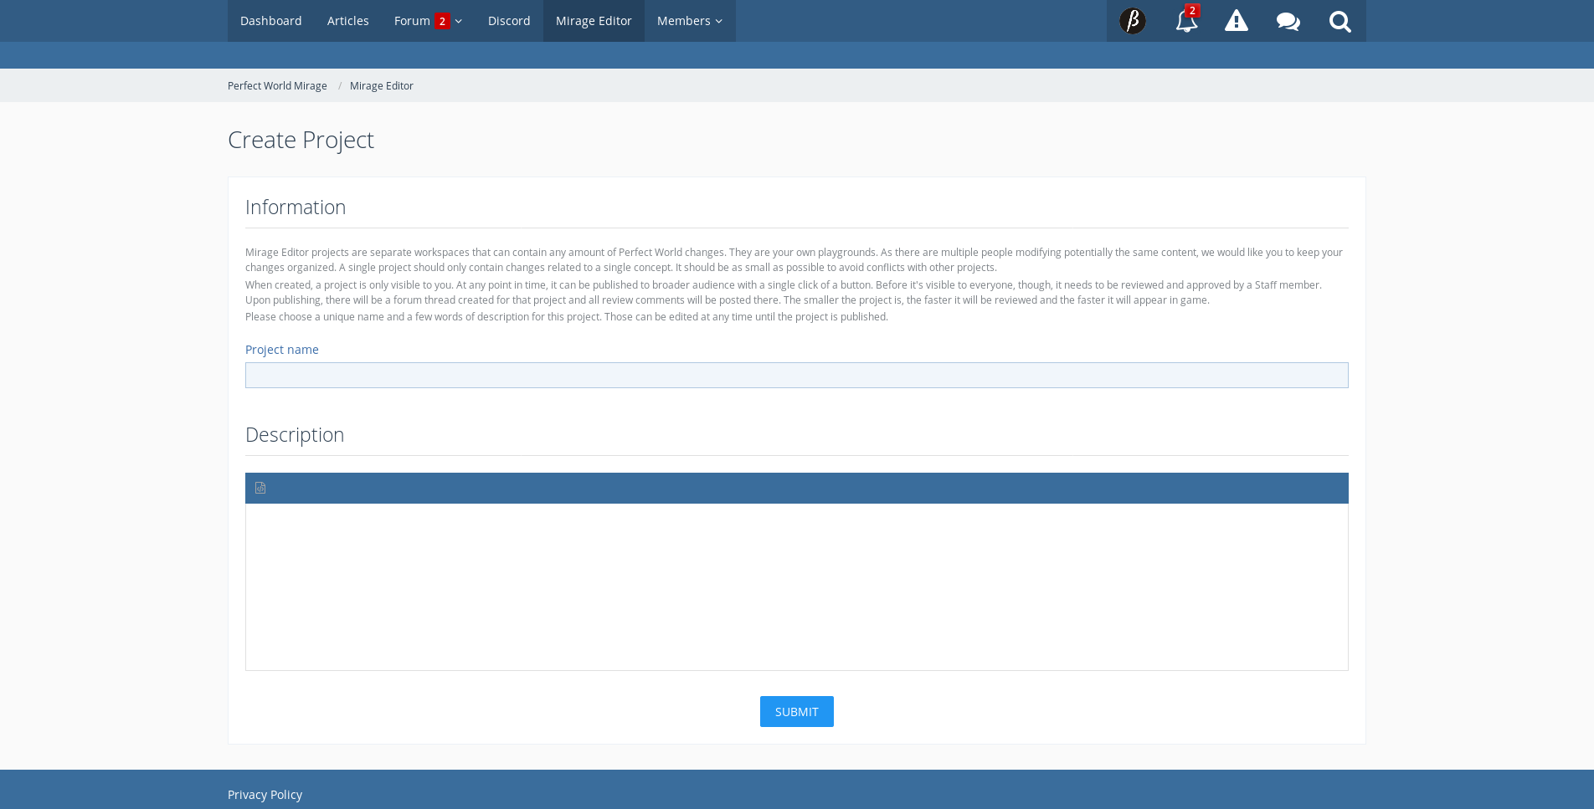Click the warning triangle icon
This screenshot has width=1594, height=809.
tap(1236, 21)
